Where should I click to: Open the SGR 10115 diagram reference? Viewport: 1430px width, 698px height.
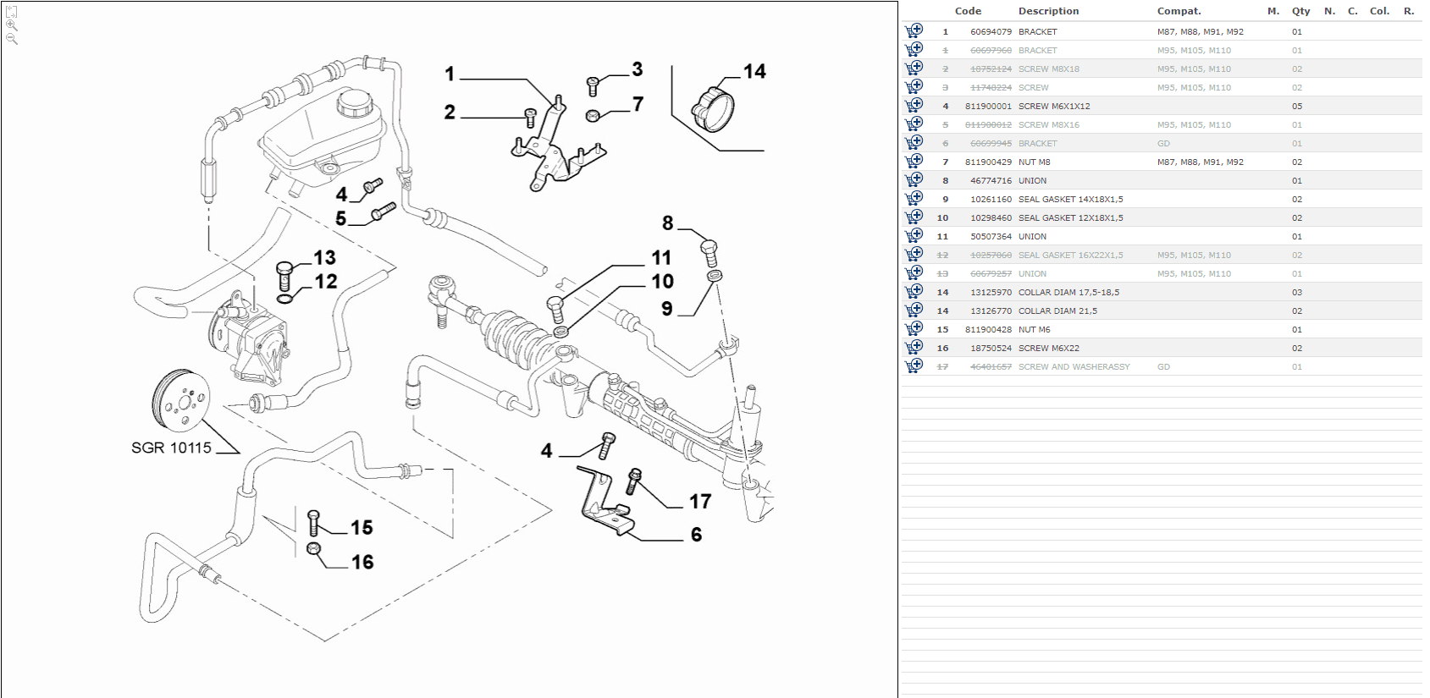click(171, 448)
